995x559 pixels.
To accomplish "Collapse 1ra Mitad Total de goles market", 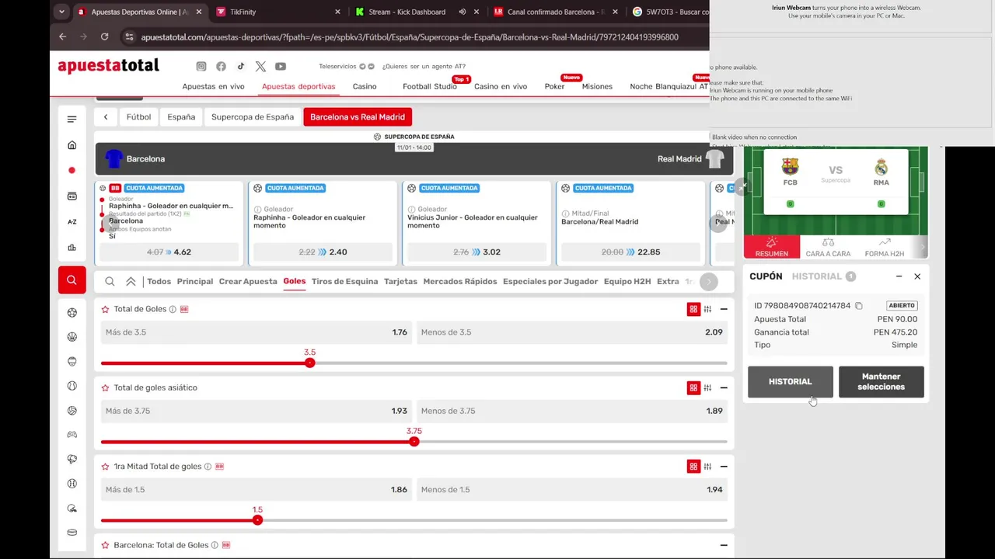I will 724,467.
